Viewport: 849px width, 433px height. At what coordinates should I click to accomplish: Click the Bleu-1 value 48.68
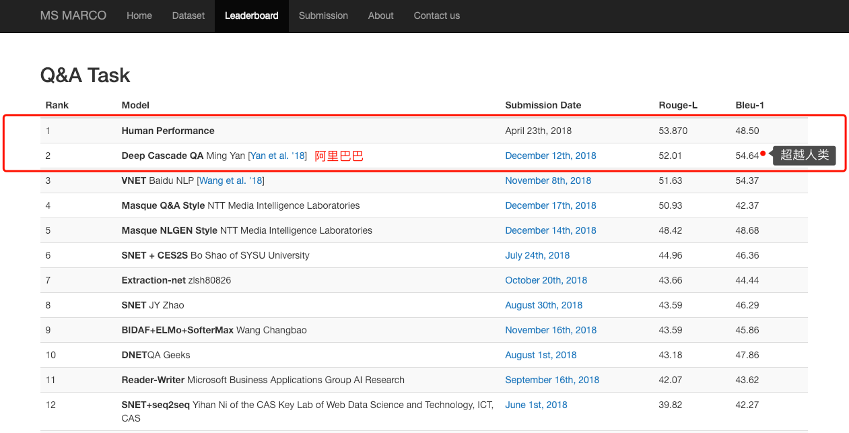(747, 230)
